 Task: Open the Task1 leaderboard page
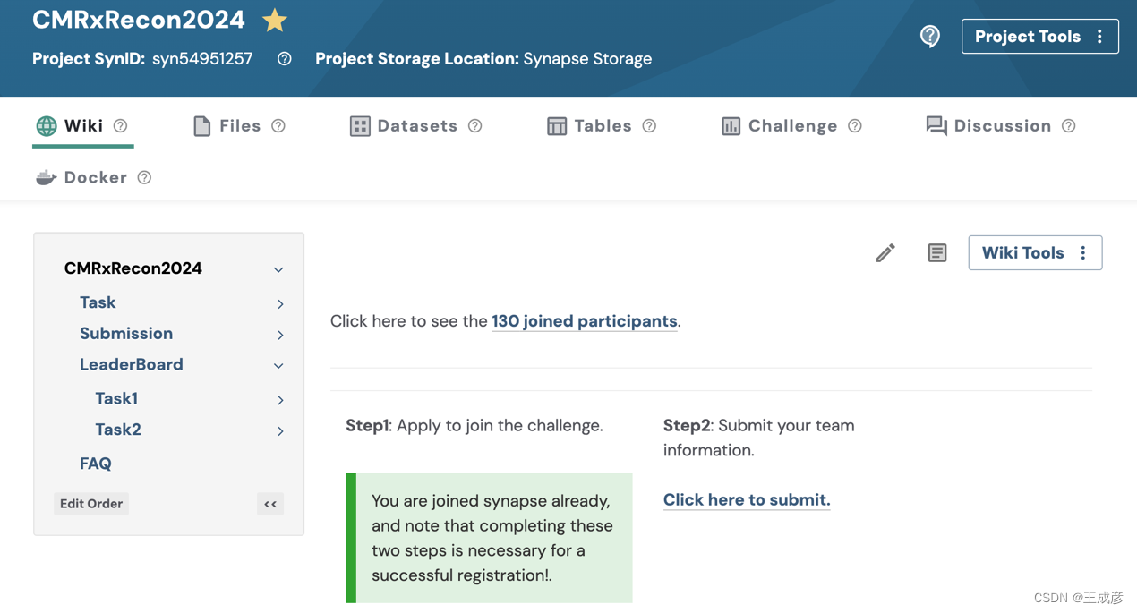point(116,398)
